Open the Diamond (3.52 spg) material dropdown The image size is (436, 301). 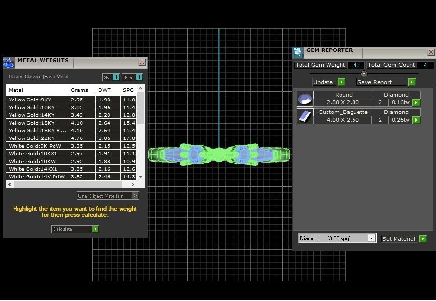pos(371,238)
